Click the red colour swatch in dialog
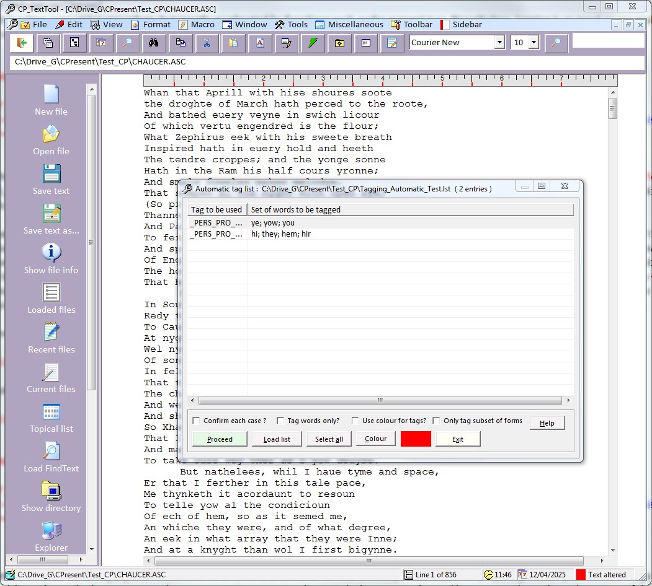Screen dimensions: 652x586 [416, 439]
